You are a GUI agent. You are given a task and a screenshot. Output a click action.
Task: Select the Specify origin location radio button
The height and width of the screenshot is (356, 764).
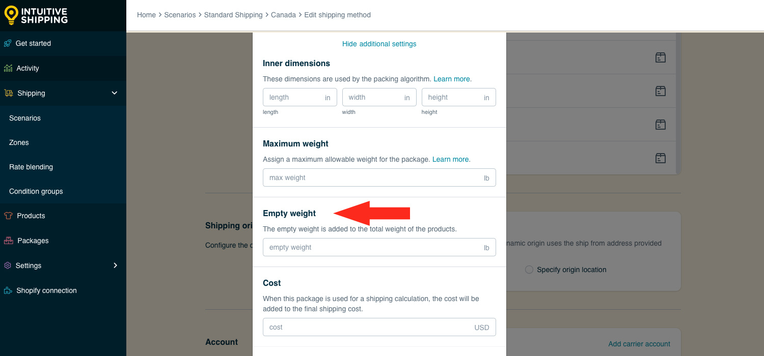pos(529,270)
